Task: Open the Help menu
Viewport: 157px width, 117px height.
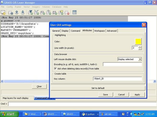Action: (66, 7)
